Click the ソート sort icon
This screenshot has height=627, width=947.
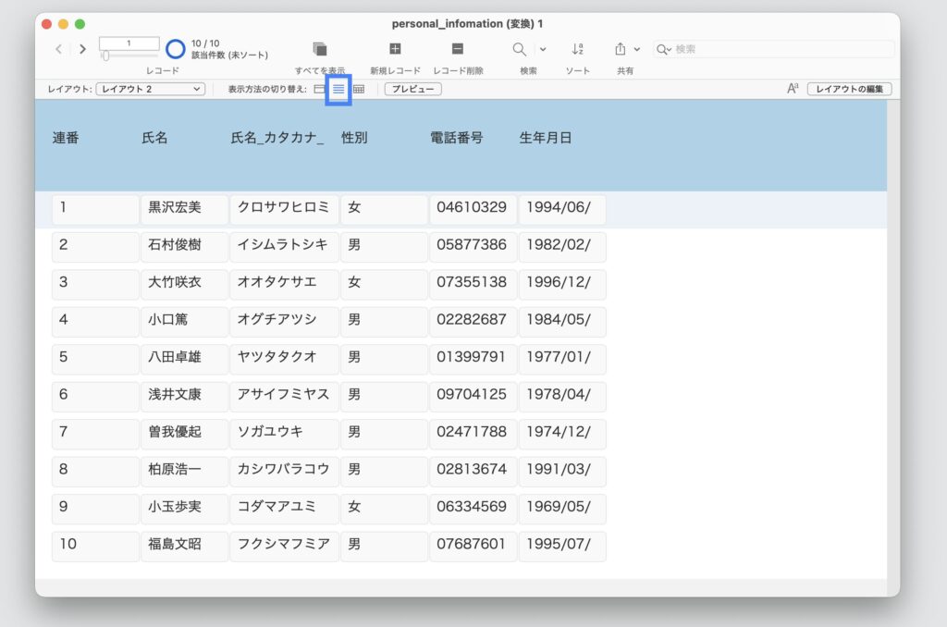[577, 48]
